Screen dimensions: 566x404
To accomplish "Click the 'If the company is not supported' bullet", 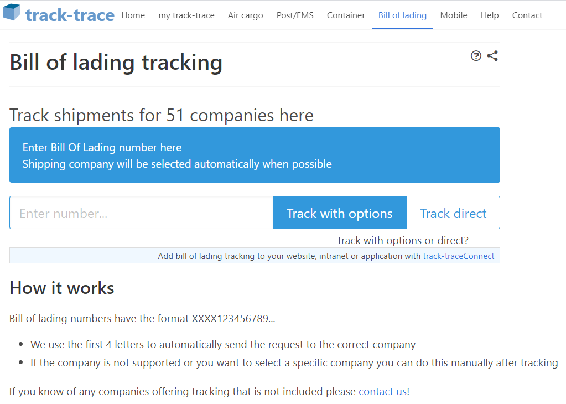I will [x=294, y=363].
